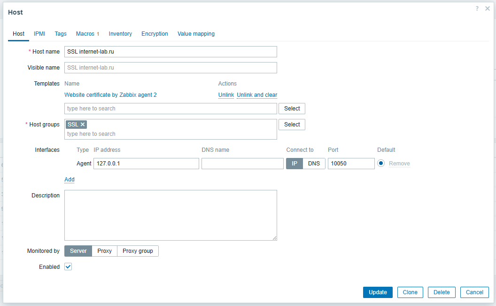Select Proxy group monitoring option

[138, 251]
